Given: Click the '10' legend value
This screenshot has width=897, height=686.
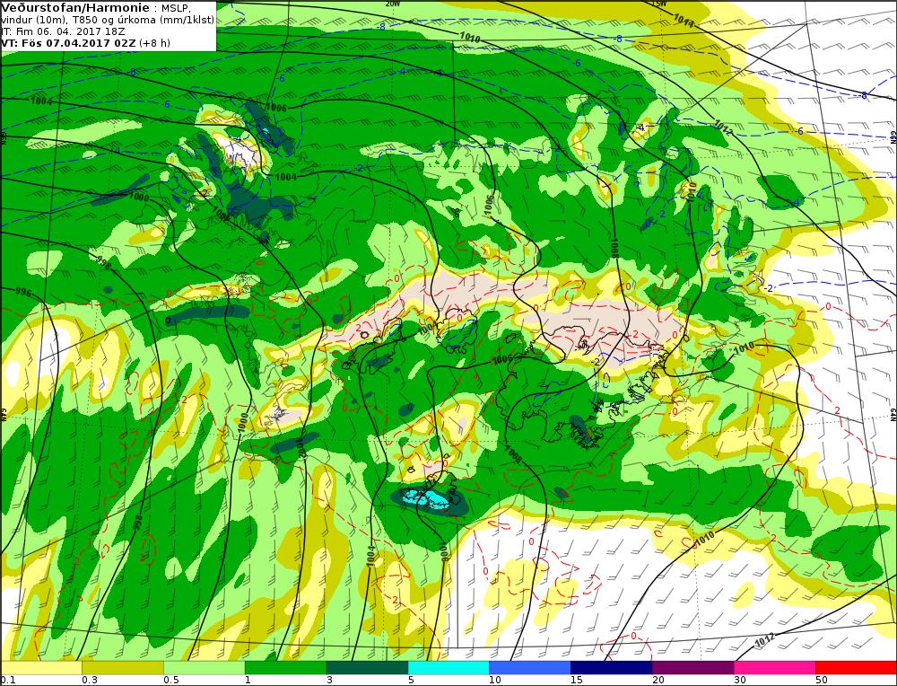Looking at the screenshot, I should tap(495, 680).
